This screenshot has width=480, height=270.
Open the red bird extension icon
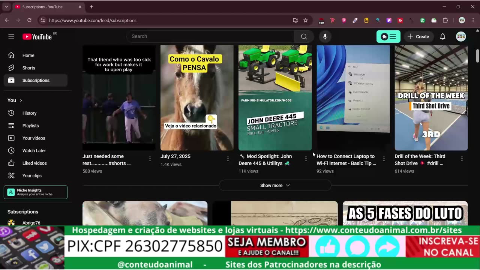(332, 20)
